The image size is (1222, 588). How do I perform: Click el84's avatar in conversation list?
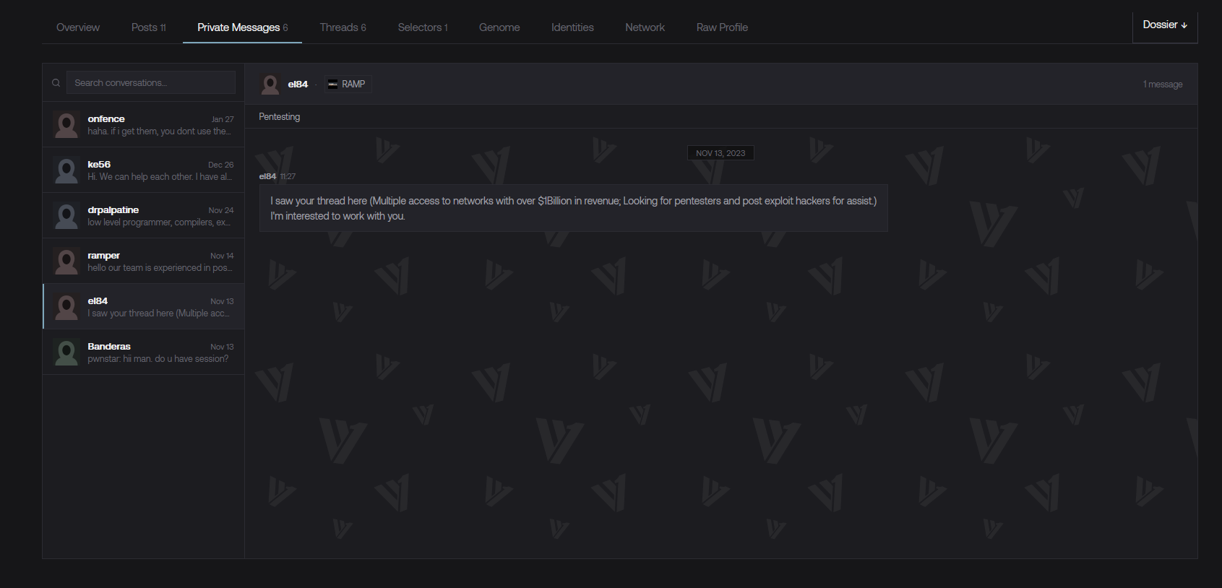[66, 306]
